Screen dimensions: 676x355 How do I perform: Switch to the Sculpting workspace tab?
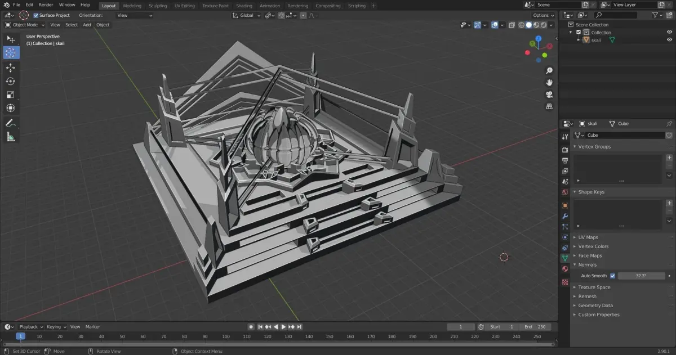158,6
